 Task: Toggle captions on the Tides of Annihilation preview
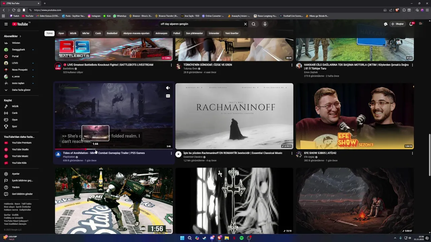168,96
